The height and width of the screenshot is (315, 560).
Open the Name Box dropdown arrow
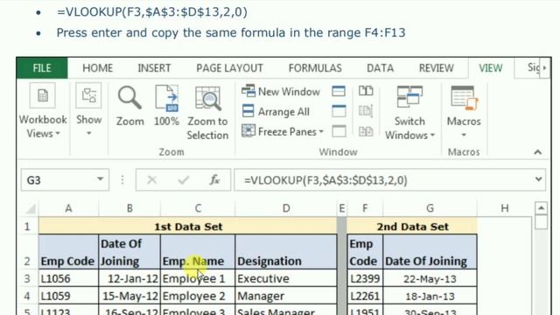[x=101, y=179]
